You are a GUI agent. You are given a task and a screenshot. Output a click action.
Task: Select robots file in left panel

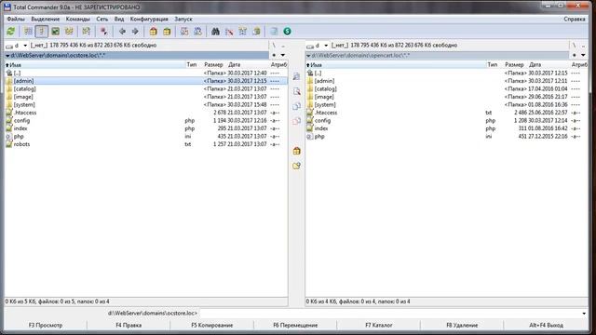[x=146, y=144]
